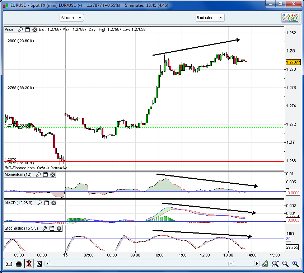Image resolution: width=304 pixels, height=273 pixels.
Task: Click the email chart envelope icon
Action: click(x=9, y=264)
